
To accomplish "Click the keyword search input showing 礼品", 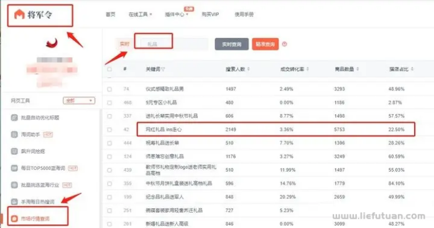I will [x=174, y=44].
